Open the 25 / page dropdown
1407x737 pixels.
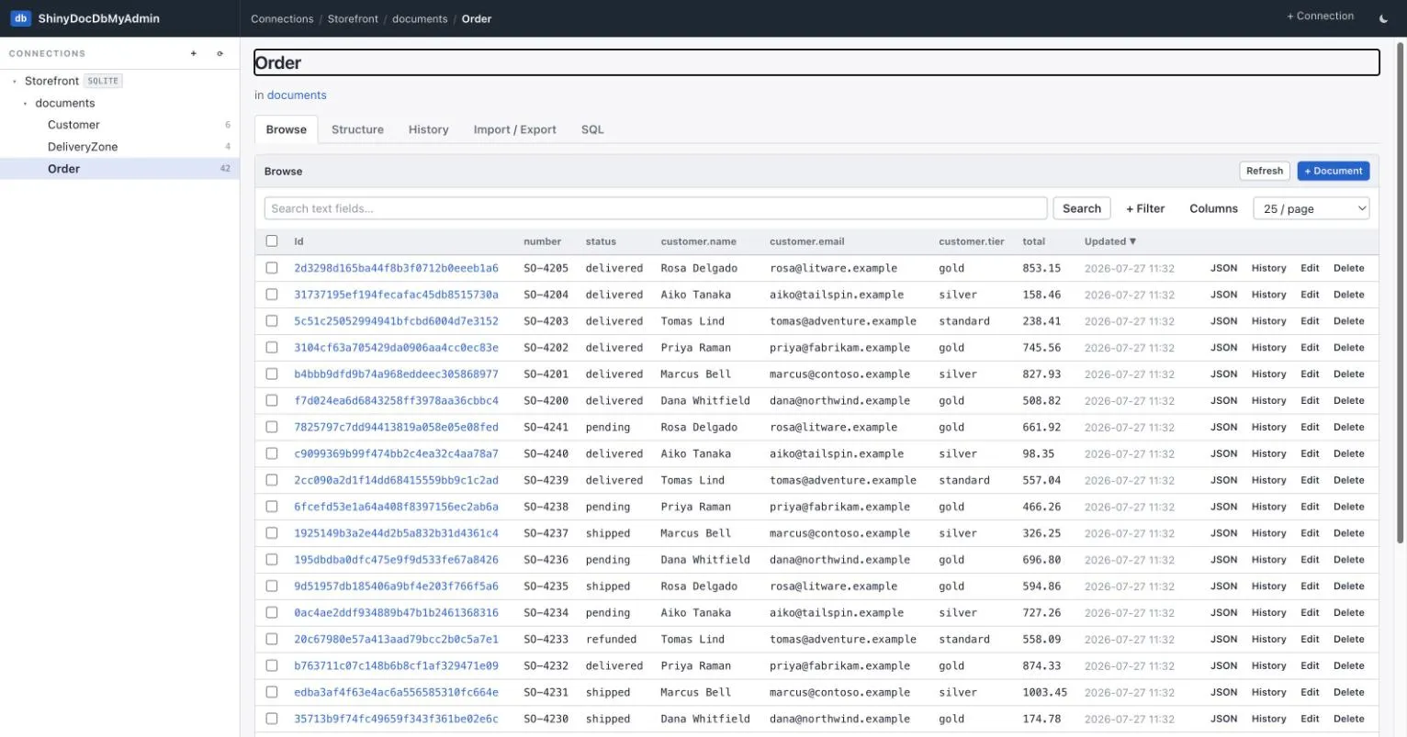pyautogui.click(x=1311, y=208)
